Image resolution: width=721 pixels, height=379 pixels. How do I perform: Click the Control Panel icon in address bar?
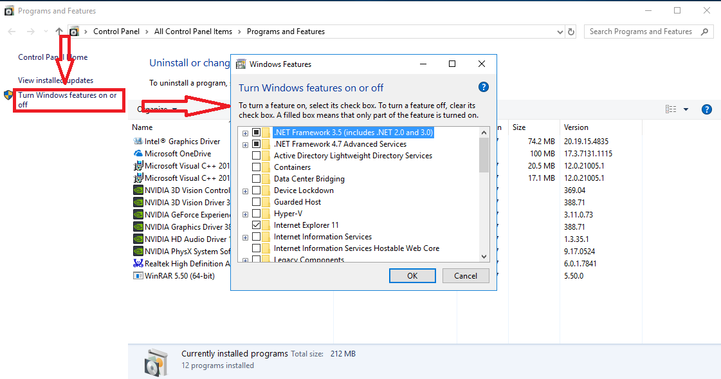[x=74, y=32]
